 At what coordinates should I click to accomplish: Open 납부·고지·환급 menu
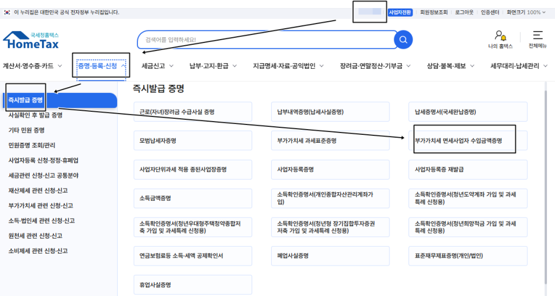(209, 66)
